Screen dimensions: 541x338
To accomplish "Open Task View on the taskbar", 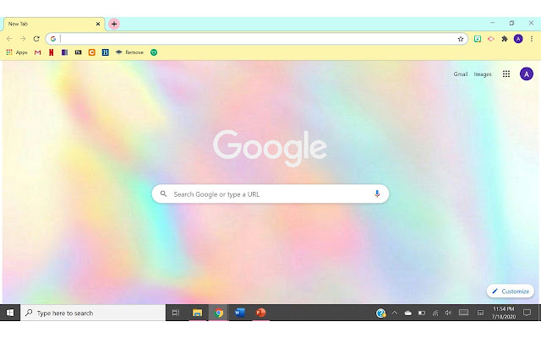I will [176, 313].
